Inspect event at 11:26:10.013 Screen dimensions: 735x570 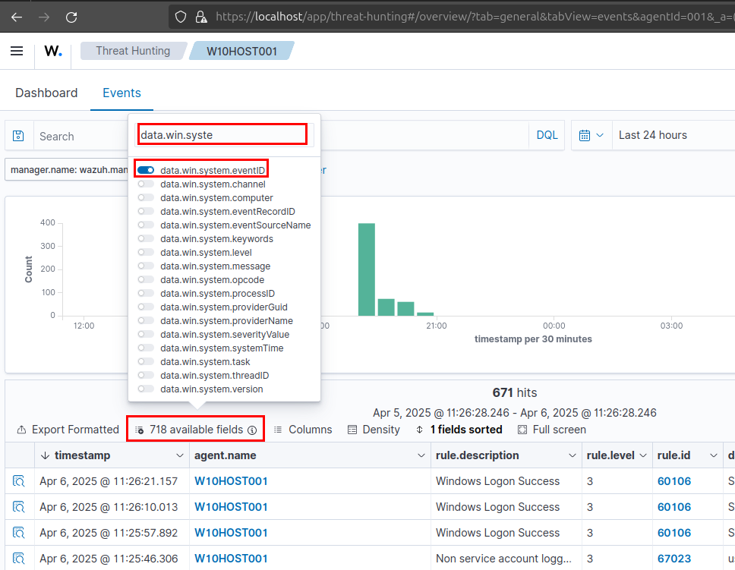(18, 507)
